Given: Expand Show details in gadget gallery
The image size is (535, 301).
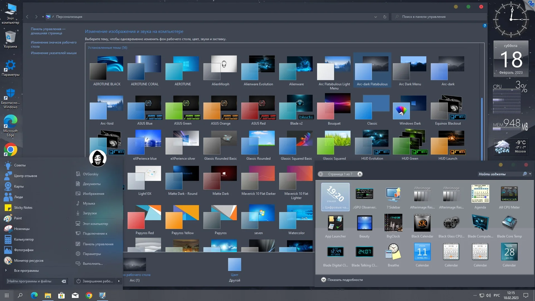Looking at the screenshot, I should [324, 280].
